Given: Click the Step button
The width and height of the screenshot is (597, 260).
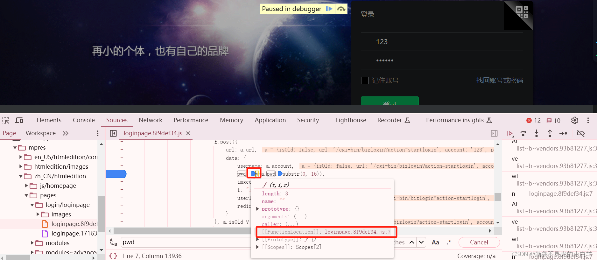Looking at the screenshot, I should 563,133.
